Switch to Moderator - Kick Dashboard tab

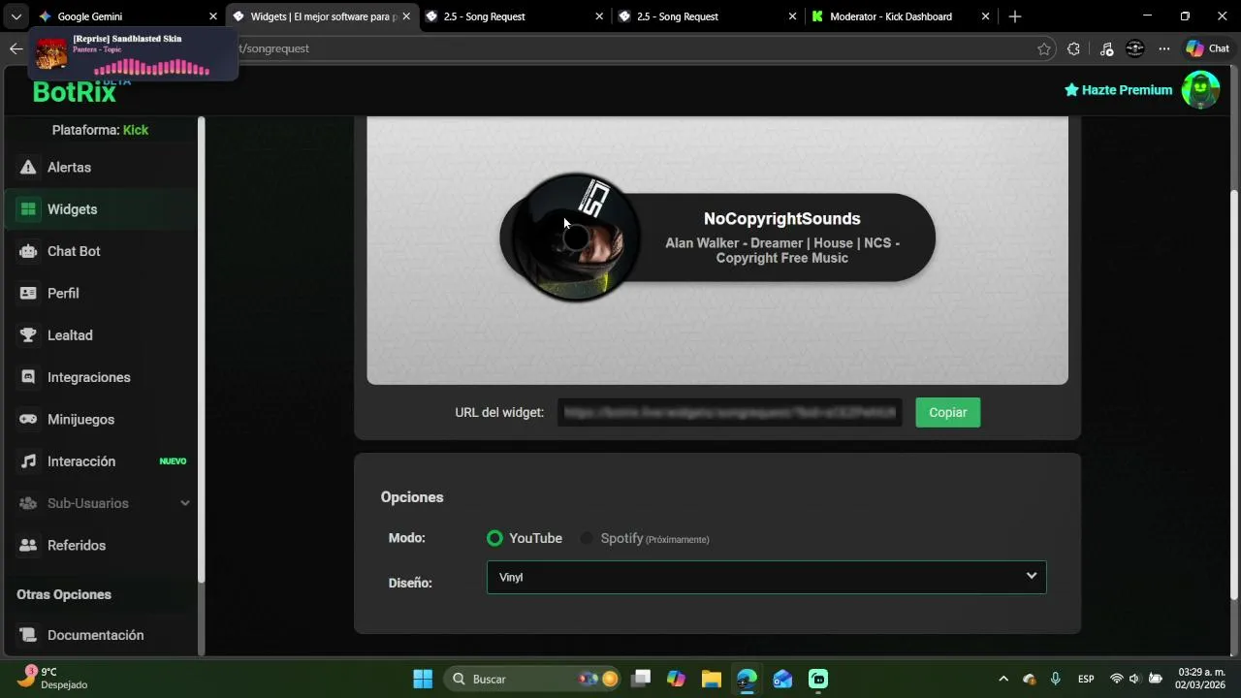902,16
